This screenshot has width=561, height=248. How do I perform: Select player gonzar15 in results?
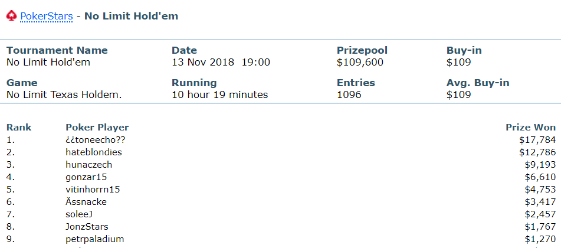[87, 177]
